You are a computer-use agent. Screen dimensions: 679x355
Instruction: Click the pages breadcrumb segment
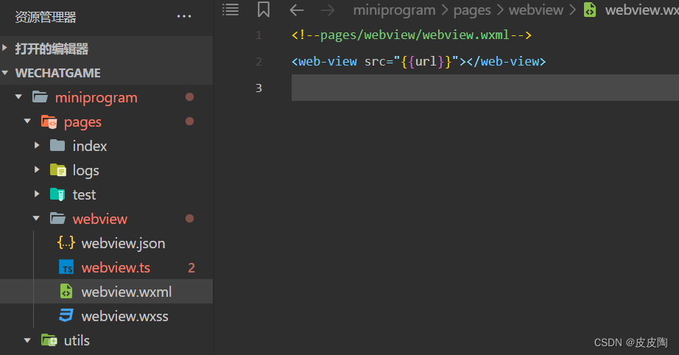472,10
